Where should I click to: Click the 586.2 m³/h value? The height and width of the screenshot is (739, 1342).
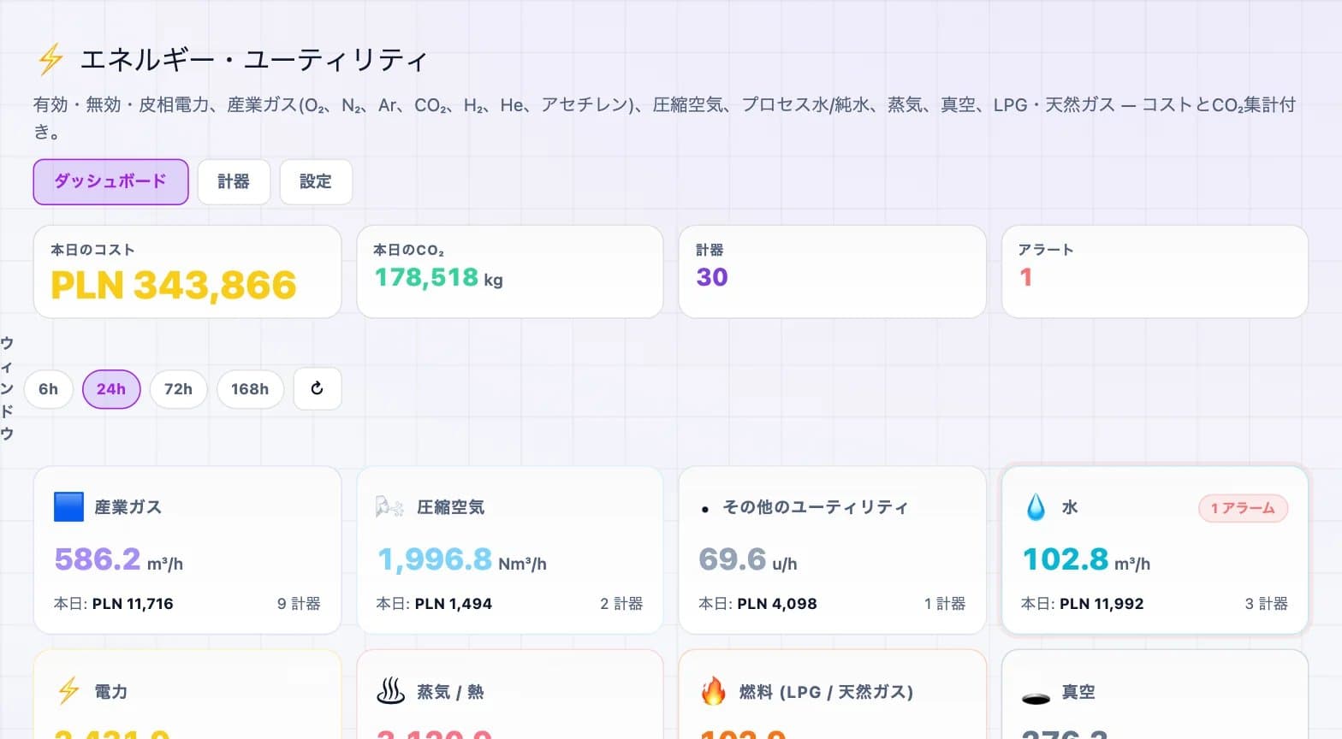coord(119,559)
